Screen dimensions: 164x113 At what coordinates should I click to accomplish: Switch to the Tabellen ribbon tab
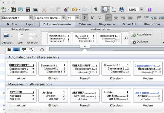[85, 24]
